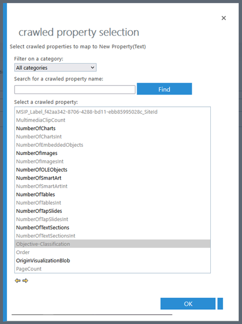Choose NumberOfOLEObjects from the list
Screen dimensions: 242x324
tap(113, 170)
